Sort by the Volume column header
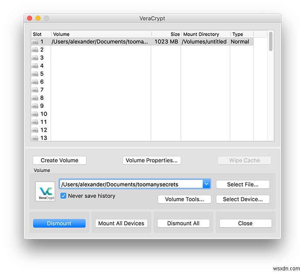305x273 pixels. click(102, 34)
